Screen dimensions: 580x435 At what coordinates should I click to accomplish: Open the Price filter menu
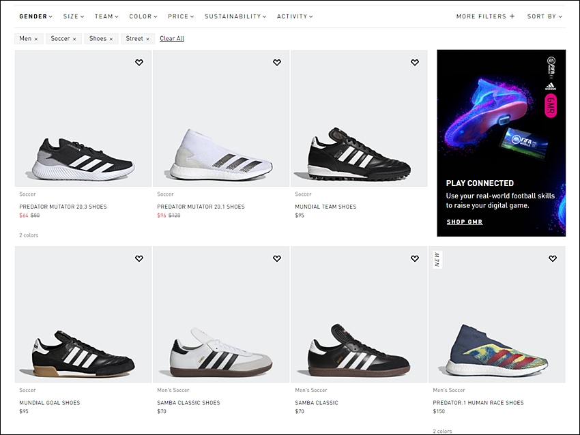pyautogui.click(x=181, y=16)
